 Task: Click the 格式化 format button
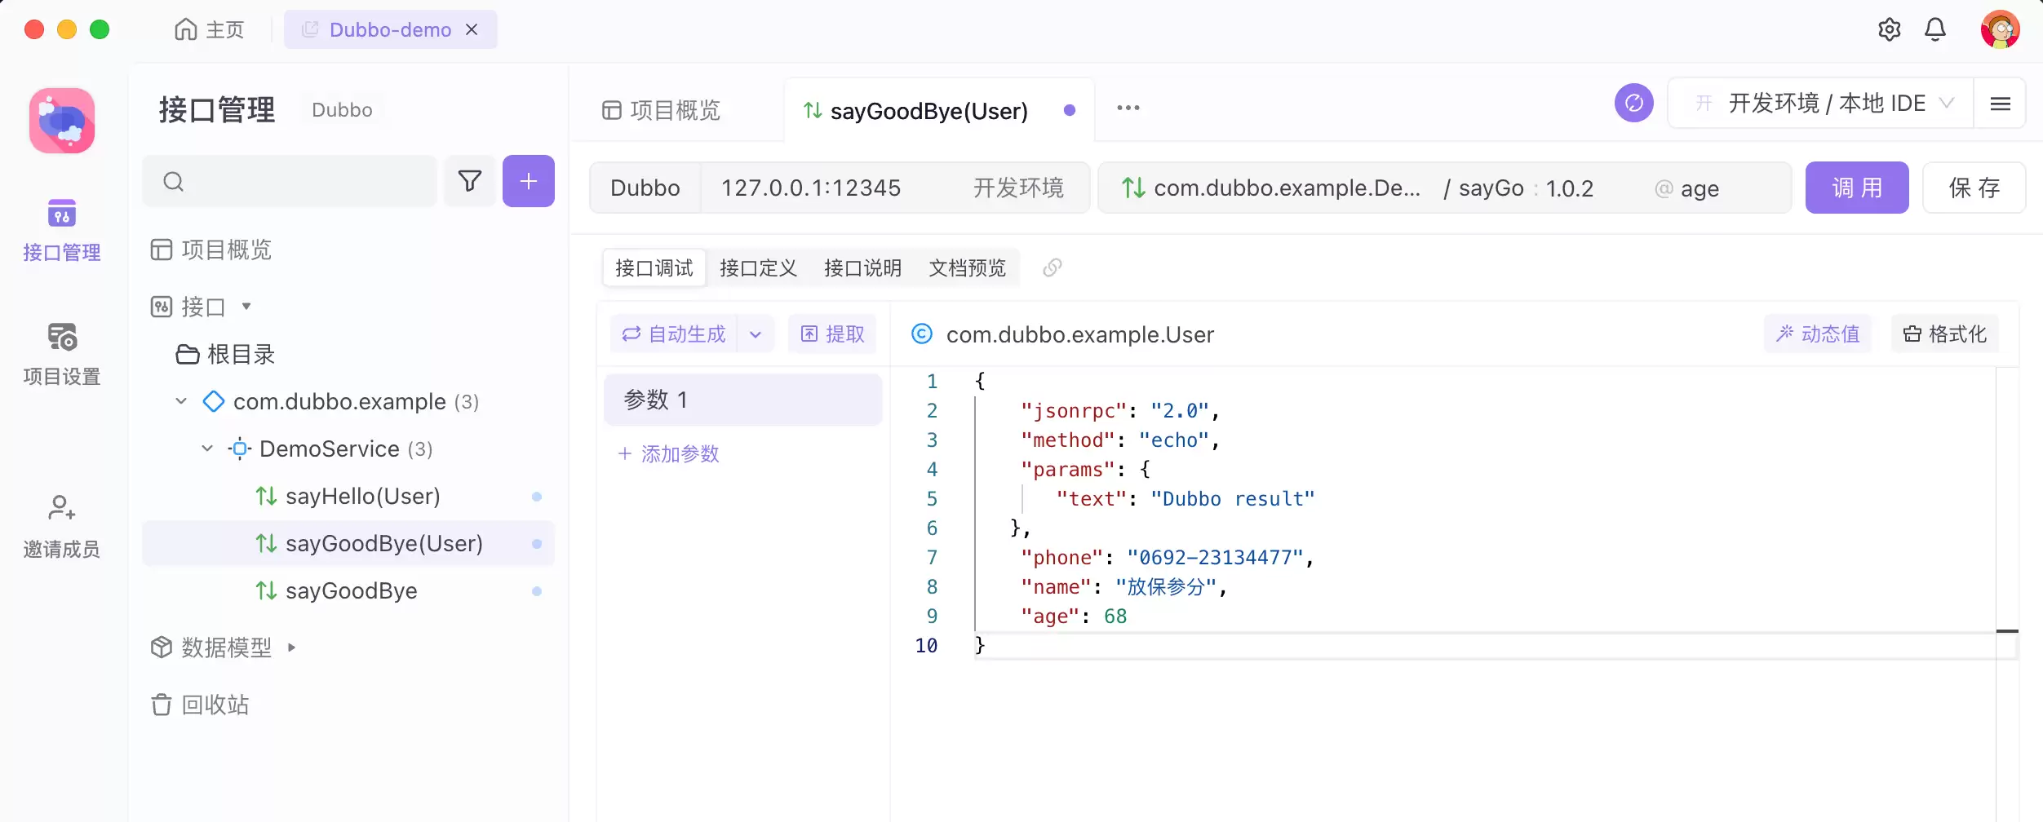(1945, 334)
